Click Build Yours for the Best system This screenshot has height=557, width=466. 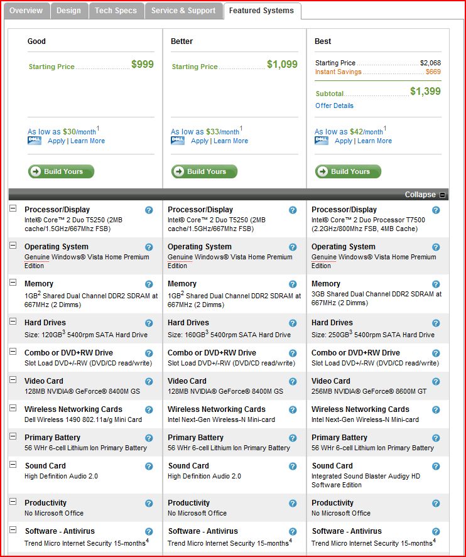(348, 171)
